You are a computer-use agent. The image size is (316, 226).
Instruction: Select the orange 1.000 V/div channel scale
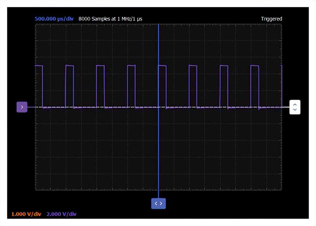click(26, 214)
